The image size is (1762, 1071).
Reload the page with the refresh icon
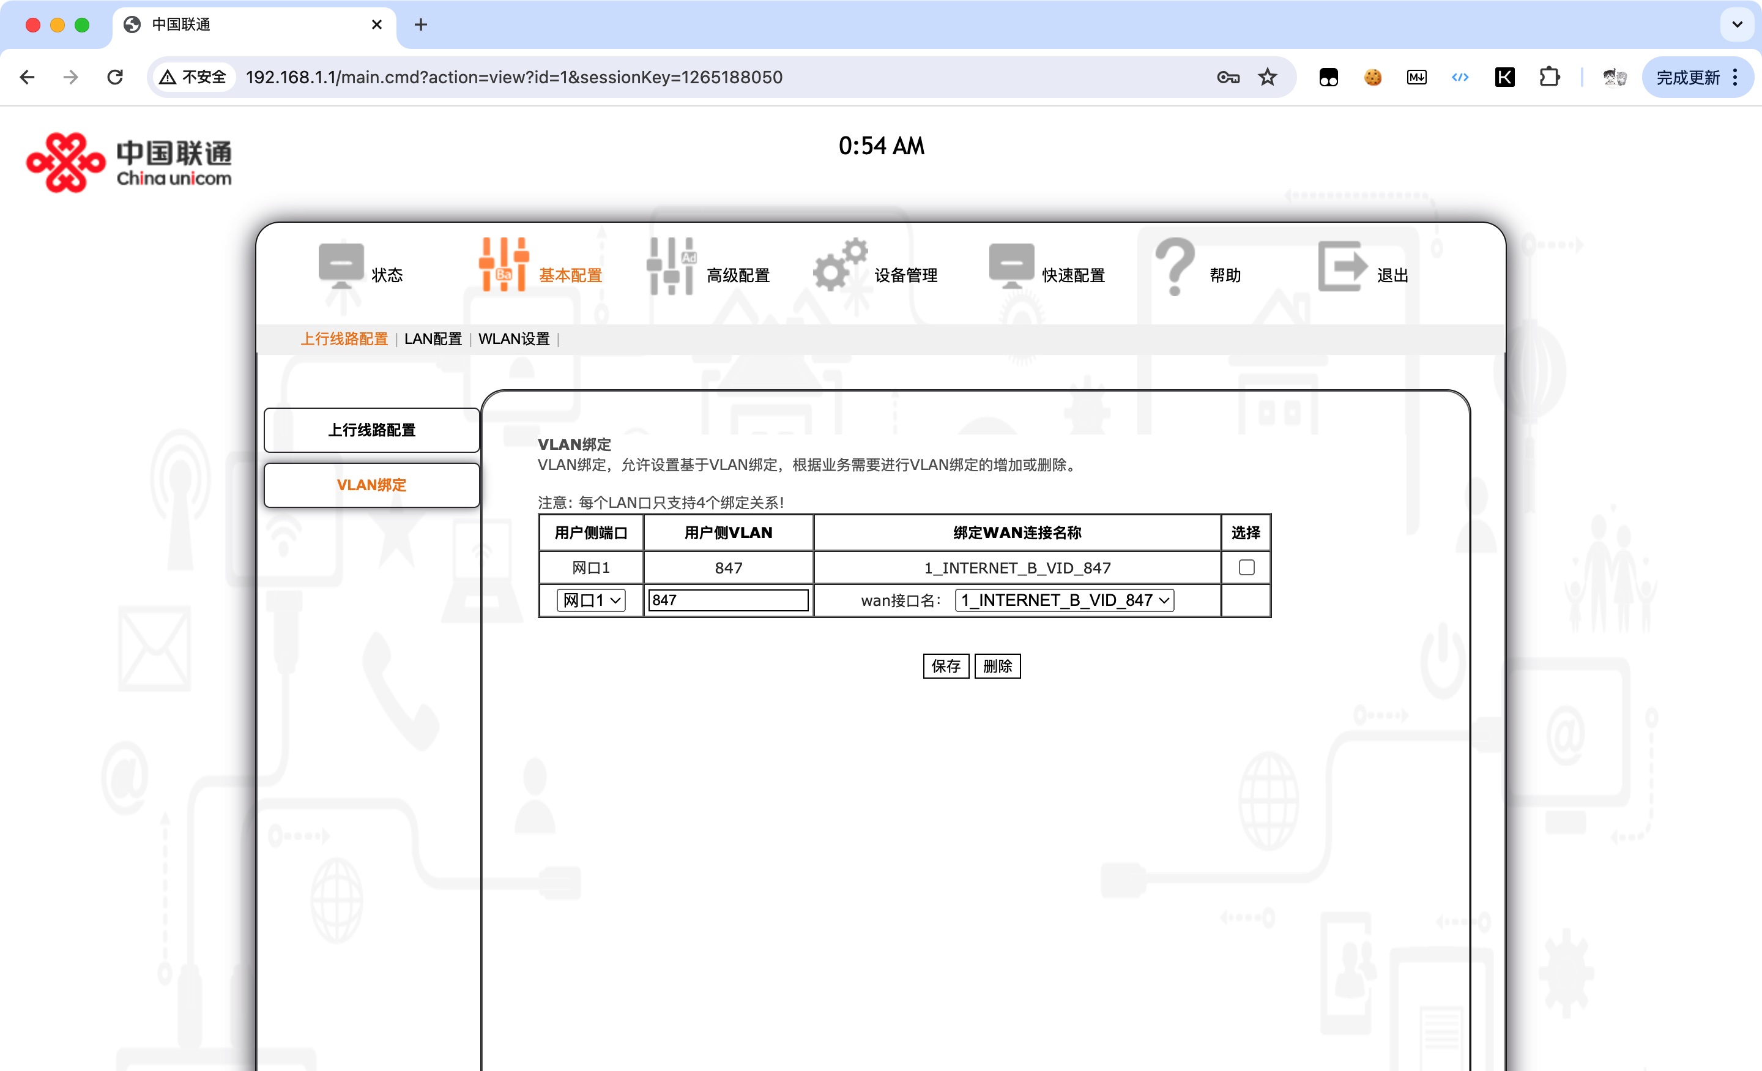click(x=115, y=77)
